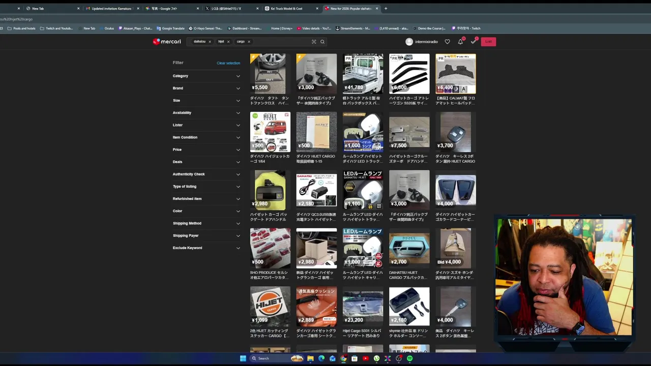Open the ¥41,780 kei truck listing
Screen dimensions: 651x366
(x=363, y=79)
